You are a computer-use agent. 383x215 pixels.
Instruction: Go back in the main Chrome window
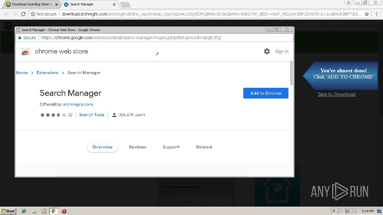coord(7,14)
